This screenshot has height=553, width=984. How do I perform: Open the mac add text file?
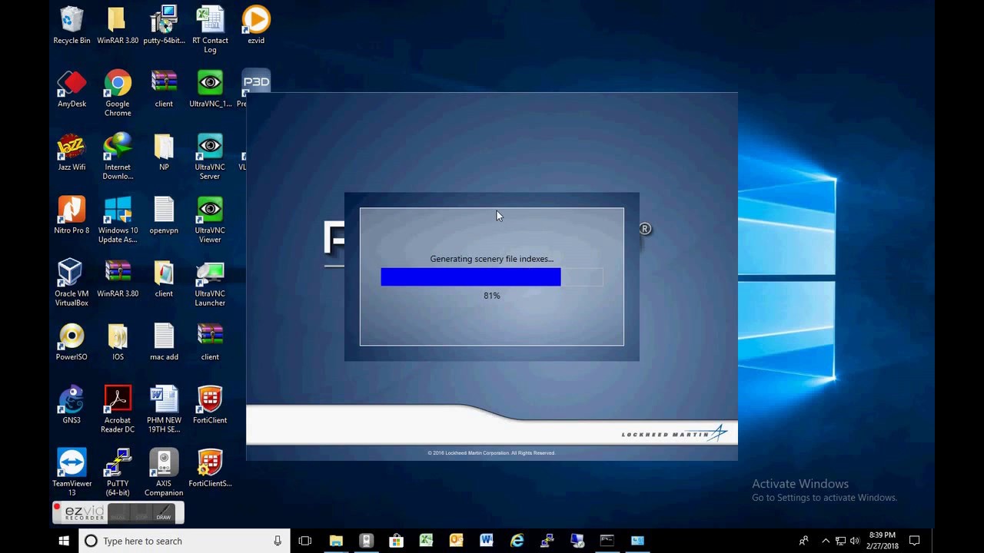click(x=164, y=342)
